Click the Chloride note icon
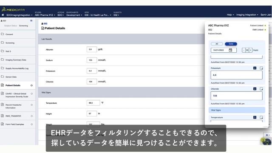 pyautogui.click(x=261, y=89)
